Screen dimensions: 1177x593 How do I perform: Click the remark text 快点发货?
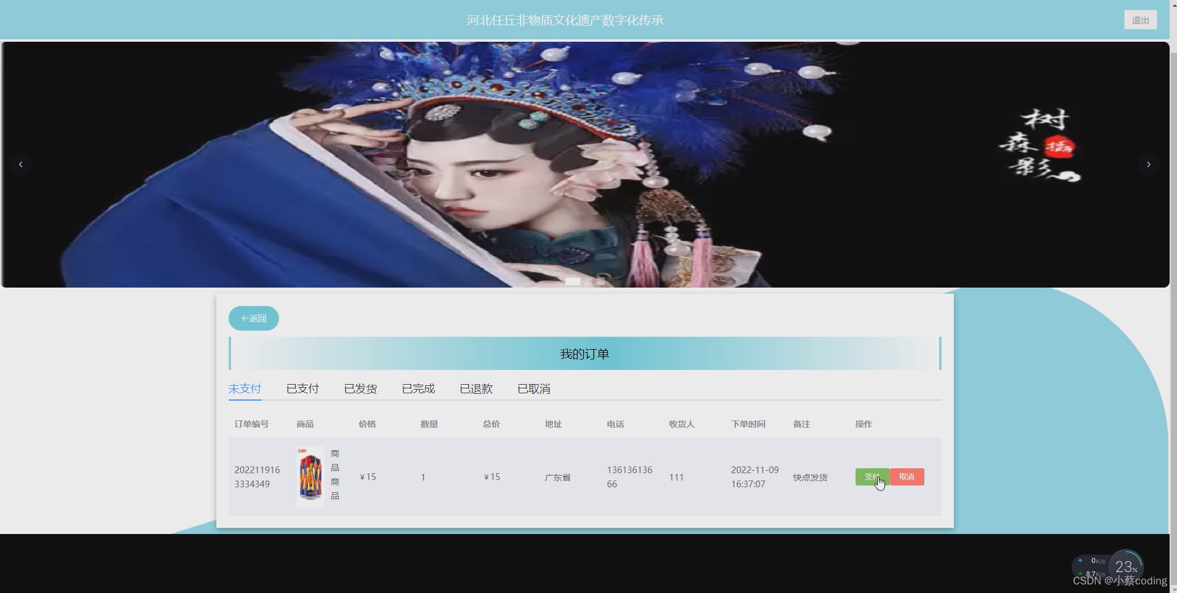coord(810,477)
